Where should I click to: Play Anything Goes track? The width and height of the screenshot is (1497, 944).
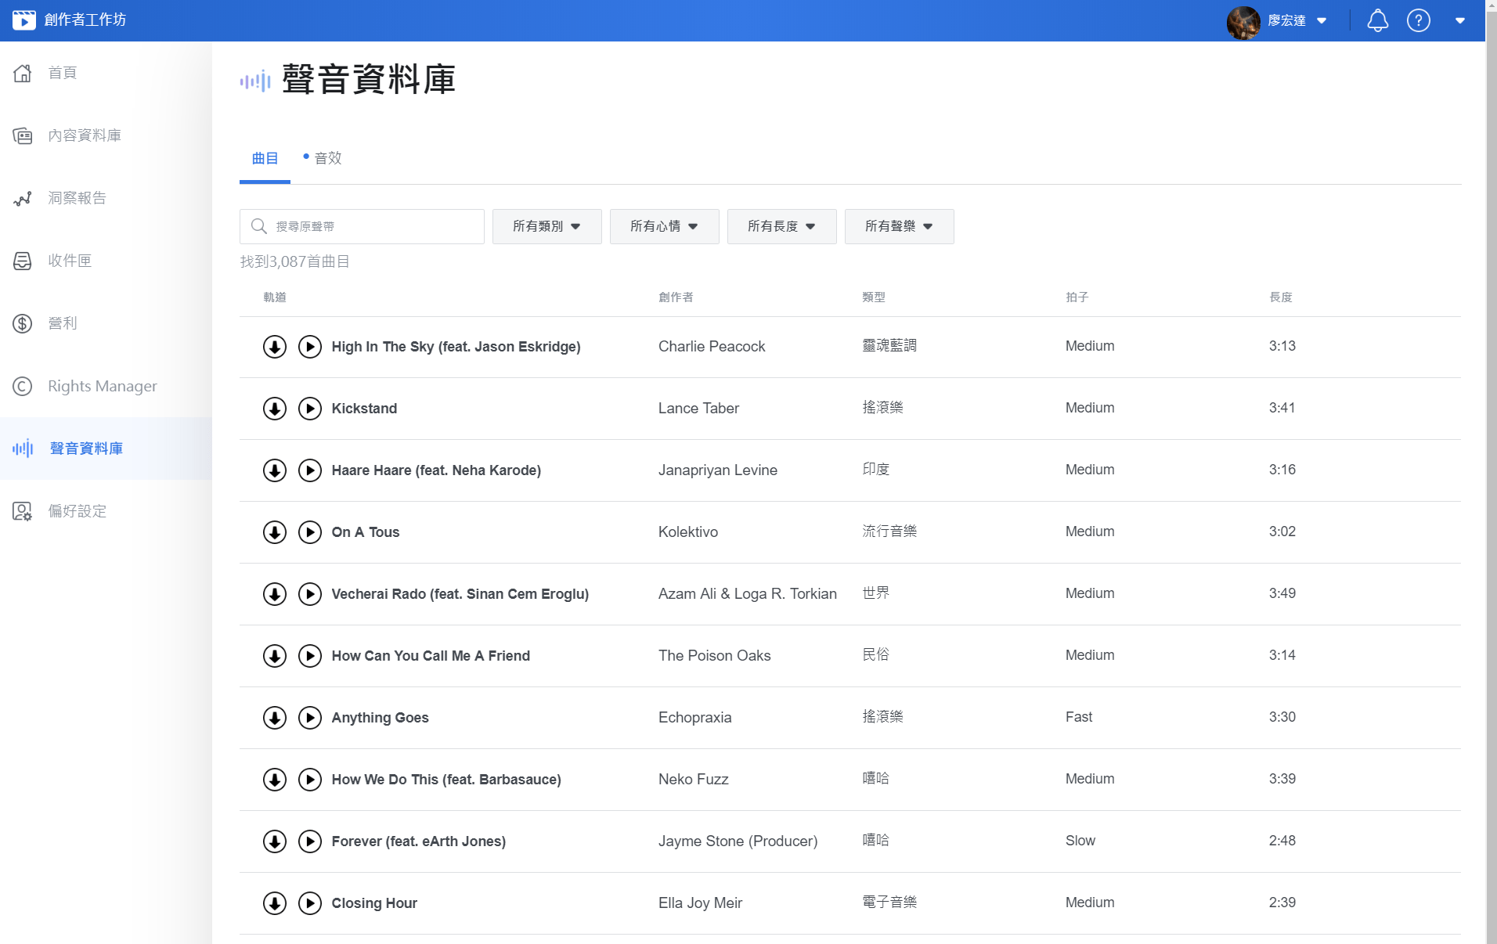coord(310,718)
